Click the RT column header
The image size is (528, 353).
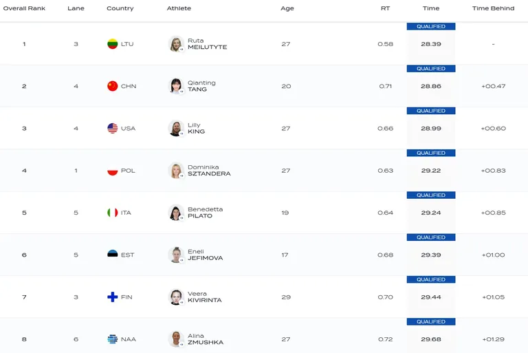pos(385,8)
